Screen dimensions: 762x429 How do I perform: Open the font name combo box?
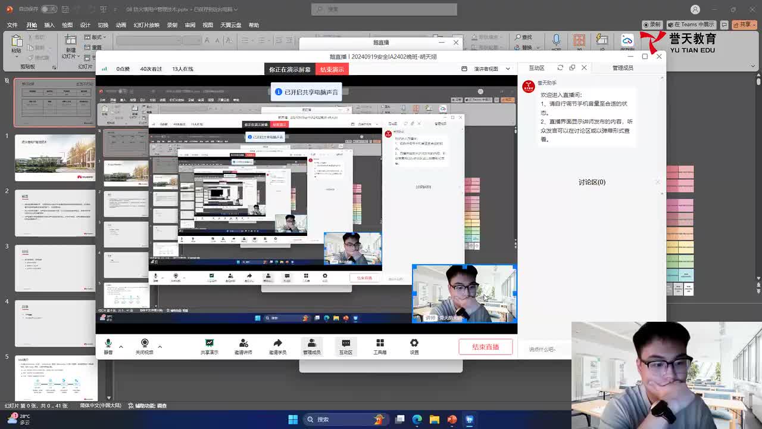point(148,40)
